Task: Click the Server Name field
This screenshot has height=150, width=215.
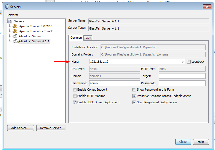Action: coord(149,21)
